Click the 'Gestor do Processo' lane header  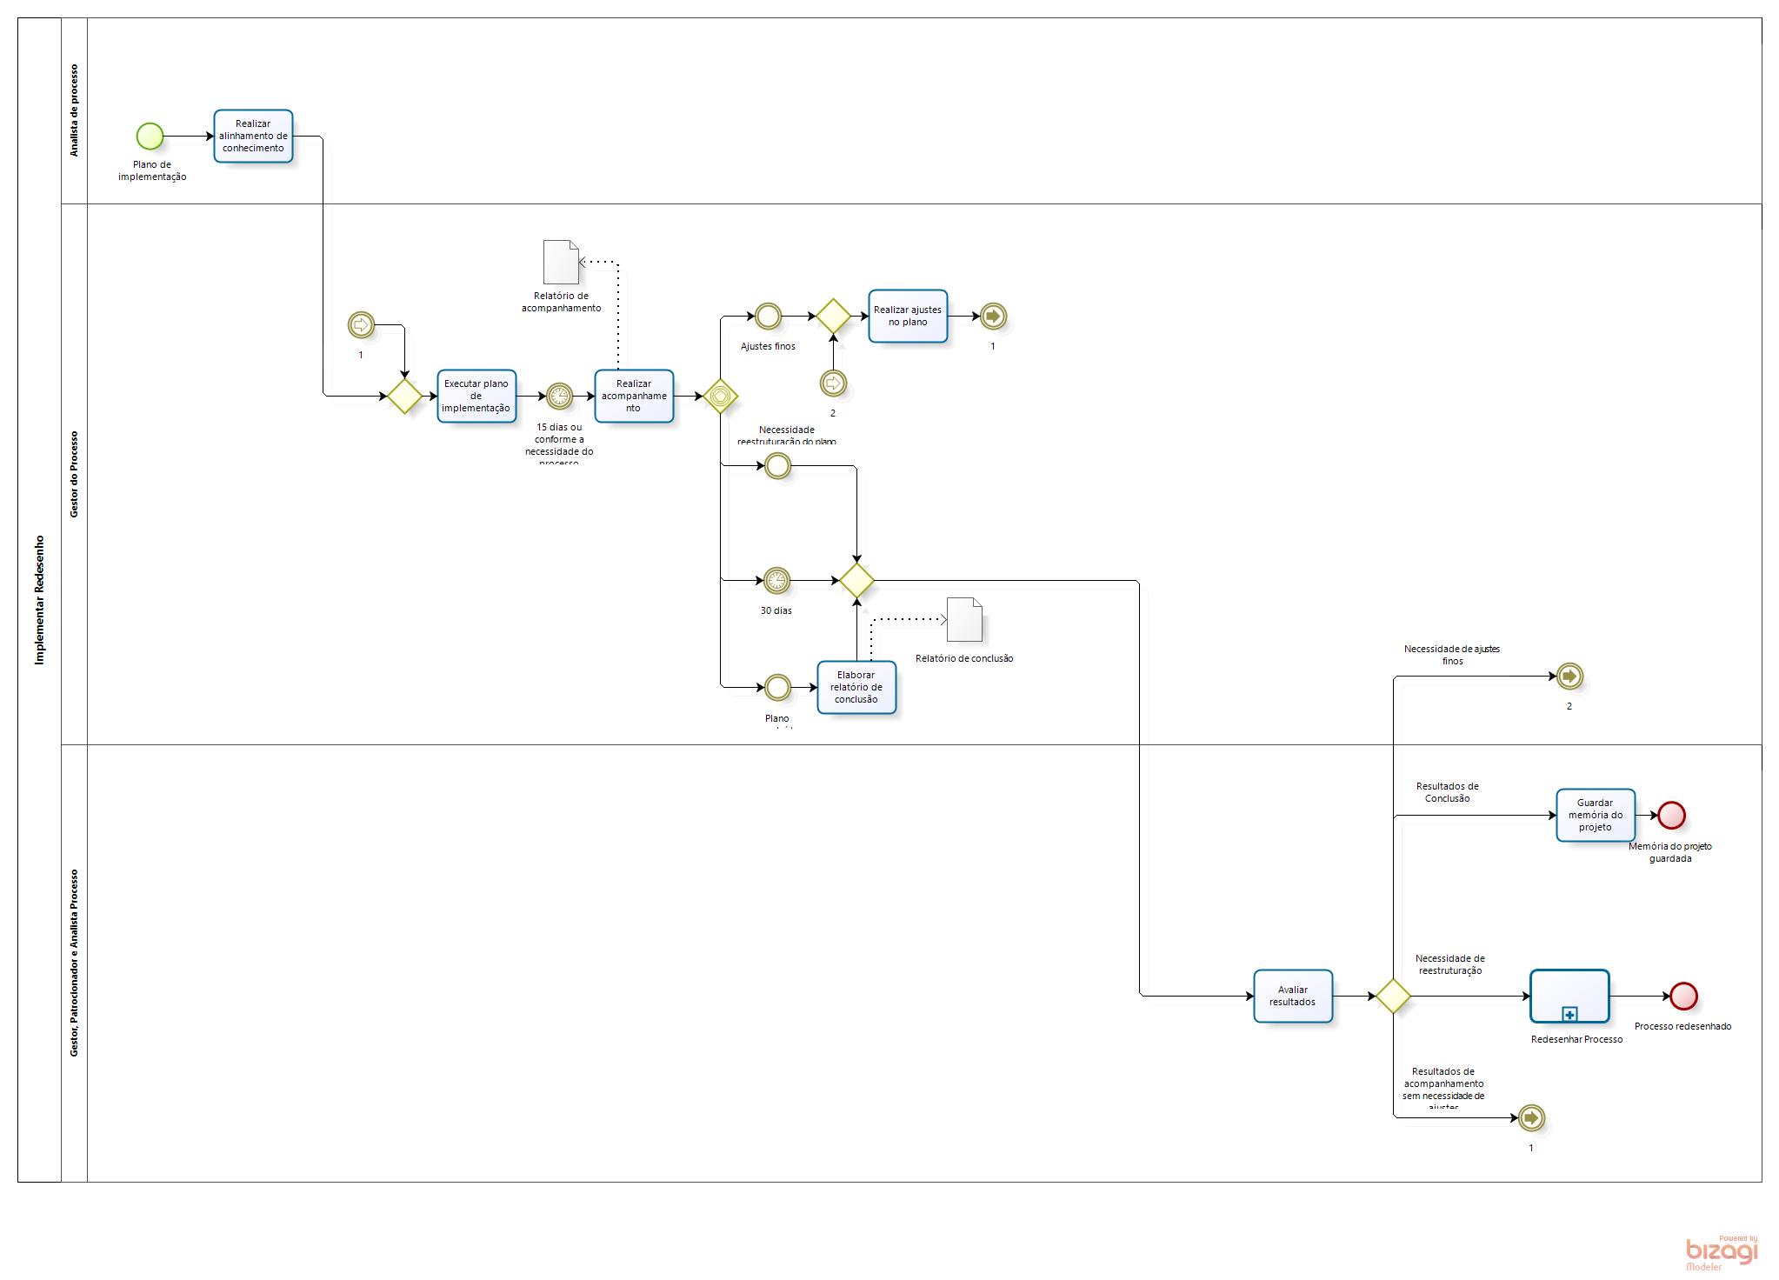74,474
